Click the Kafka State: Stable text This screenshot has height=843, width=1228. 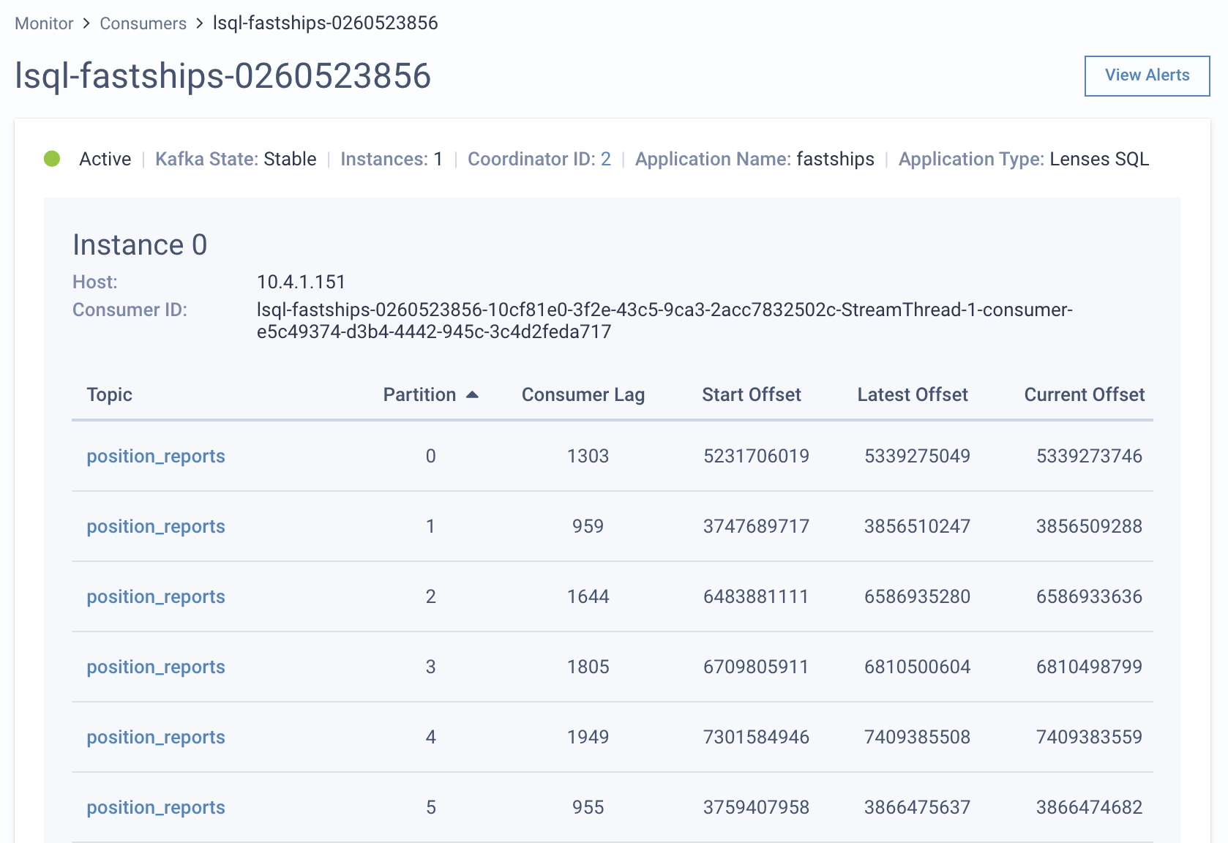coord(236,159)
